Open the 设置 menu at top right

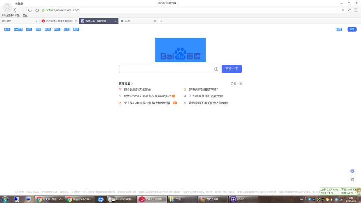point(339,29)
